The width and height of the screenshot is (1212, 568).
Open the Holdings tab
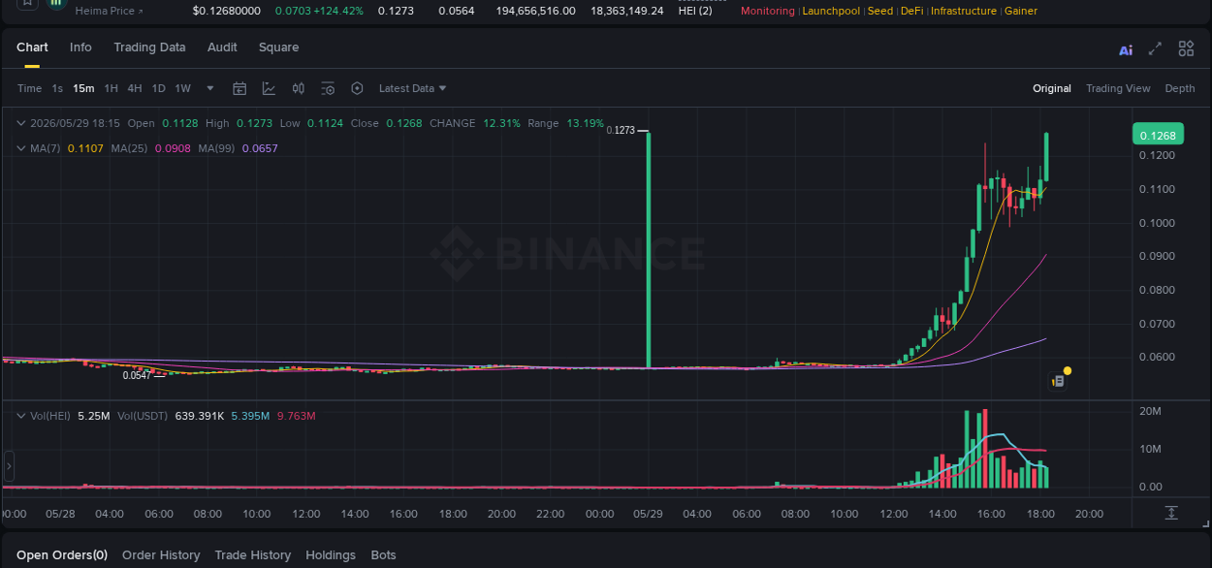[331, 555]
